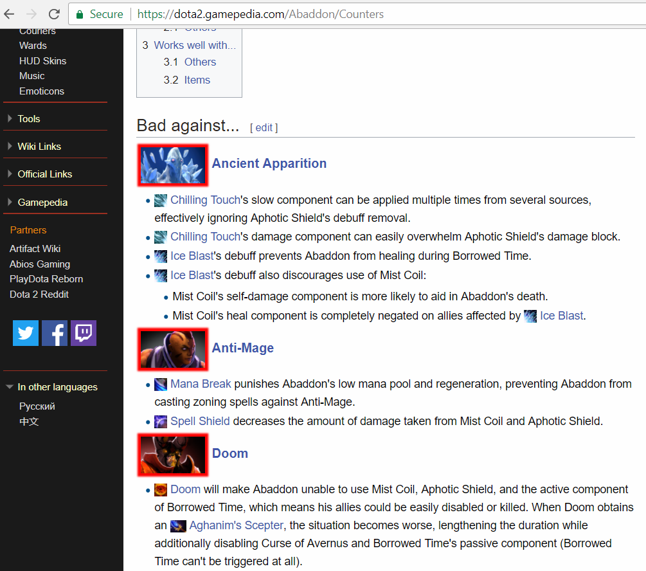Viewport: 646px width, 571px height.
Task: Open Ice Blast link in Borrowed Time line
Action: [192, 256]
